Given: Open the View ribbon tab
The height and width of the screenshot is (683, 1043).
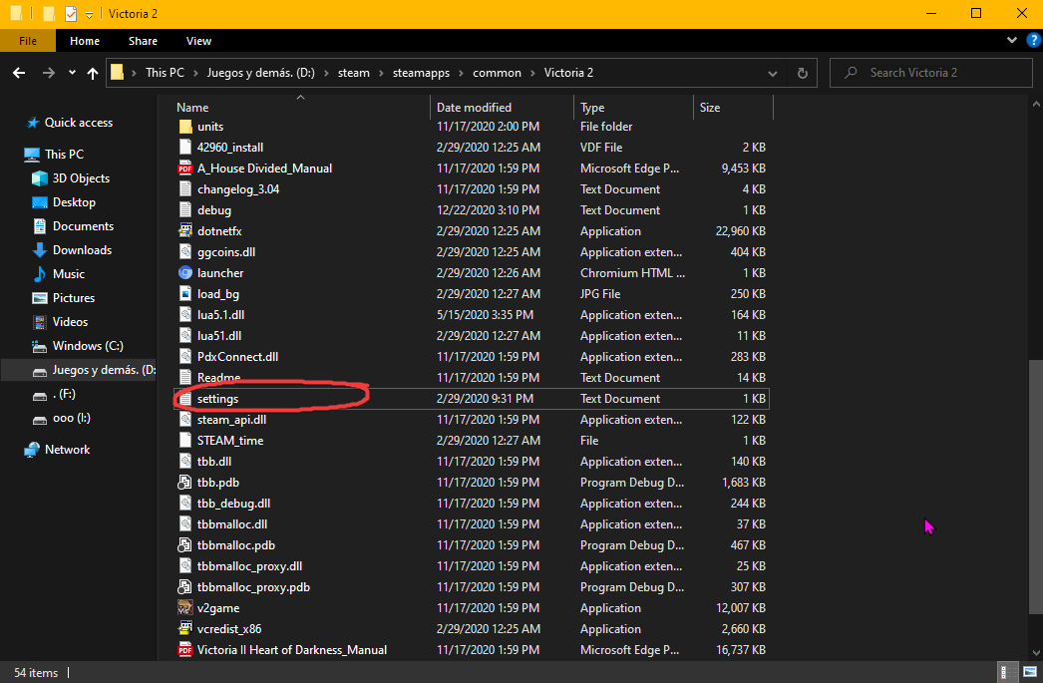Looking at the screenshot, I should pos(198,41).
